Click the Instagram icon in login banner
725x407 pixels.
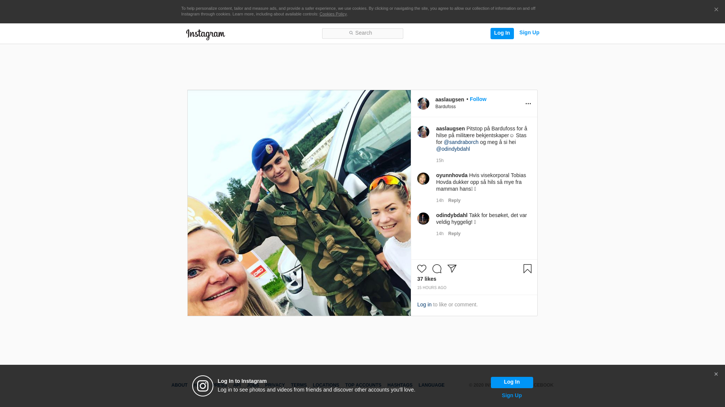click(203, 386)
